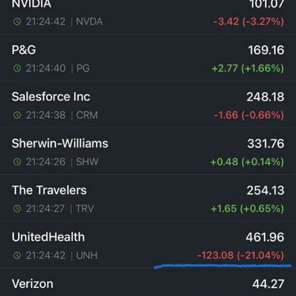Tap the SHW ticker symbol

87,162
